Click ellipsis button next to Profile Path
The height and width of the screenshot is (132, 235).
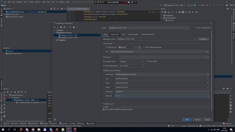point(207,74)
